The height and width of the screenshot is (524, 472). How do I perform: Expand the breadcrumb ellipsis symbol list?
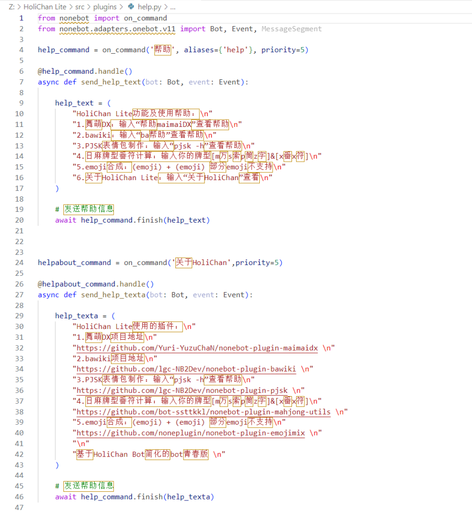click(x=173, y=7)
